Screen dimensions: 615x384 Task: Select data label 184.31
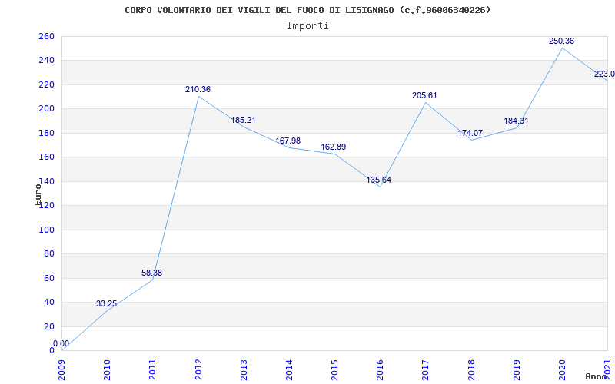tap(516, 121)
